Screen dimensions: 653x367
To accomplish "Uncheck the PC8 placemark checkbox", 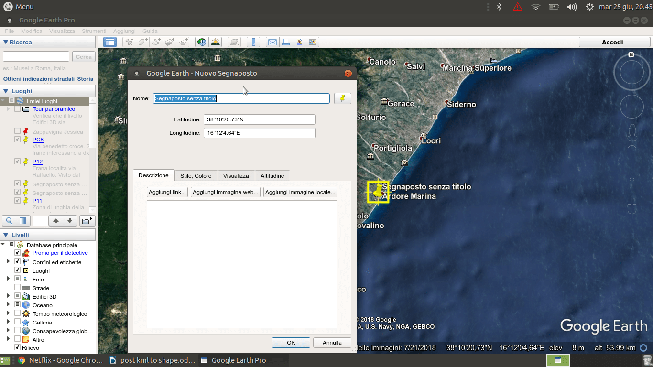I will coord(18,140).
